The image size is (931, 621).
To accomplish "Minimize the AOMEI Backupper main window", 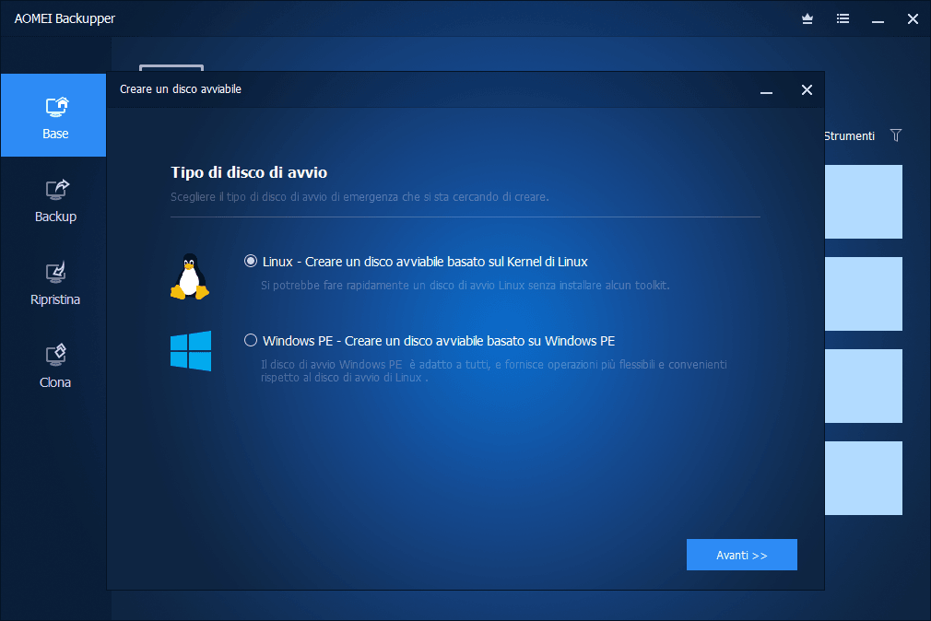I will point(878,21).
